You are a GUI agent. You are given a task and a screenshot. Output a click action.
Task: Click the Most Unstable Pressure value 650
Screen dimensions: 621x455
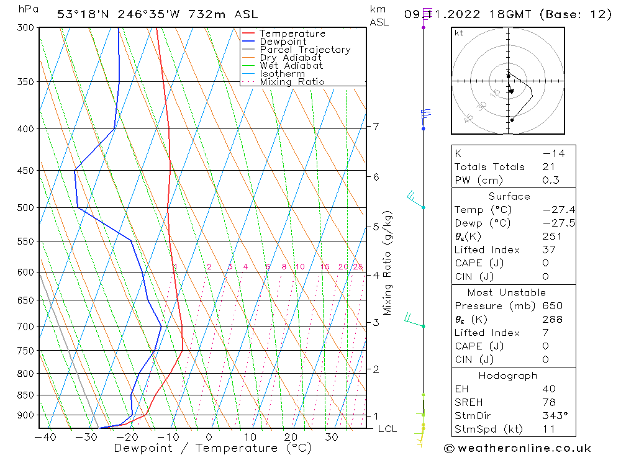553,305
